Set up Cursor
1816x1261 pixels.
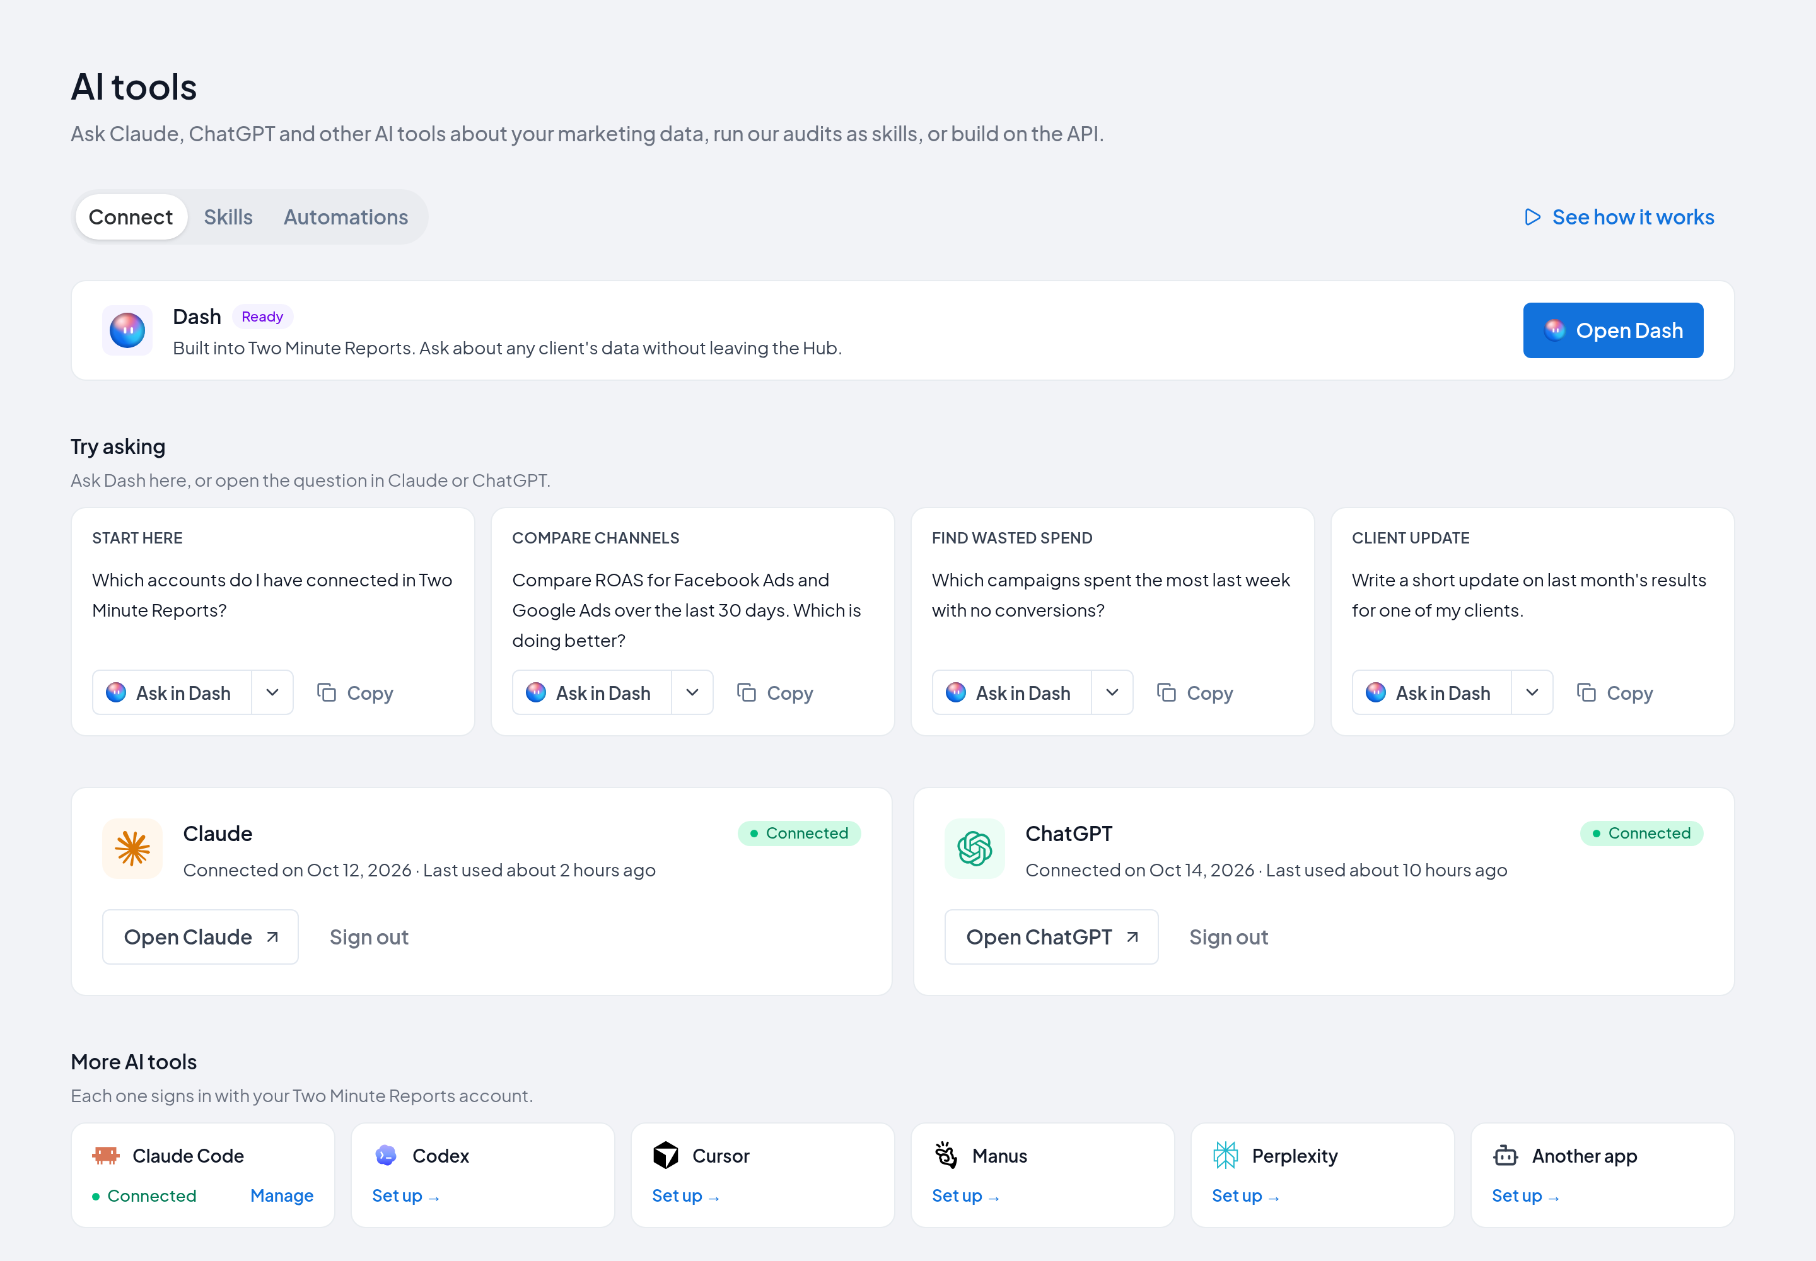(x=686, y=1195)
